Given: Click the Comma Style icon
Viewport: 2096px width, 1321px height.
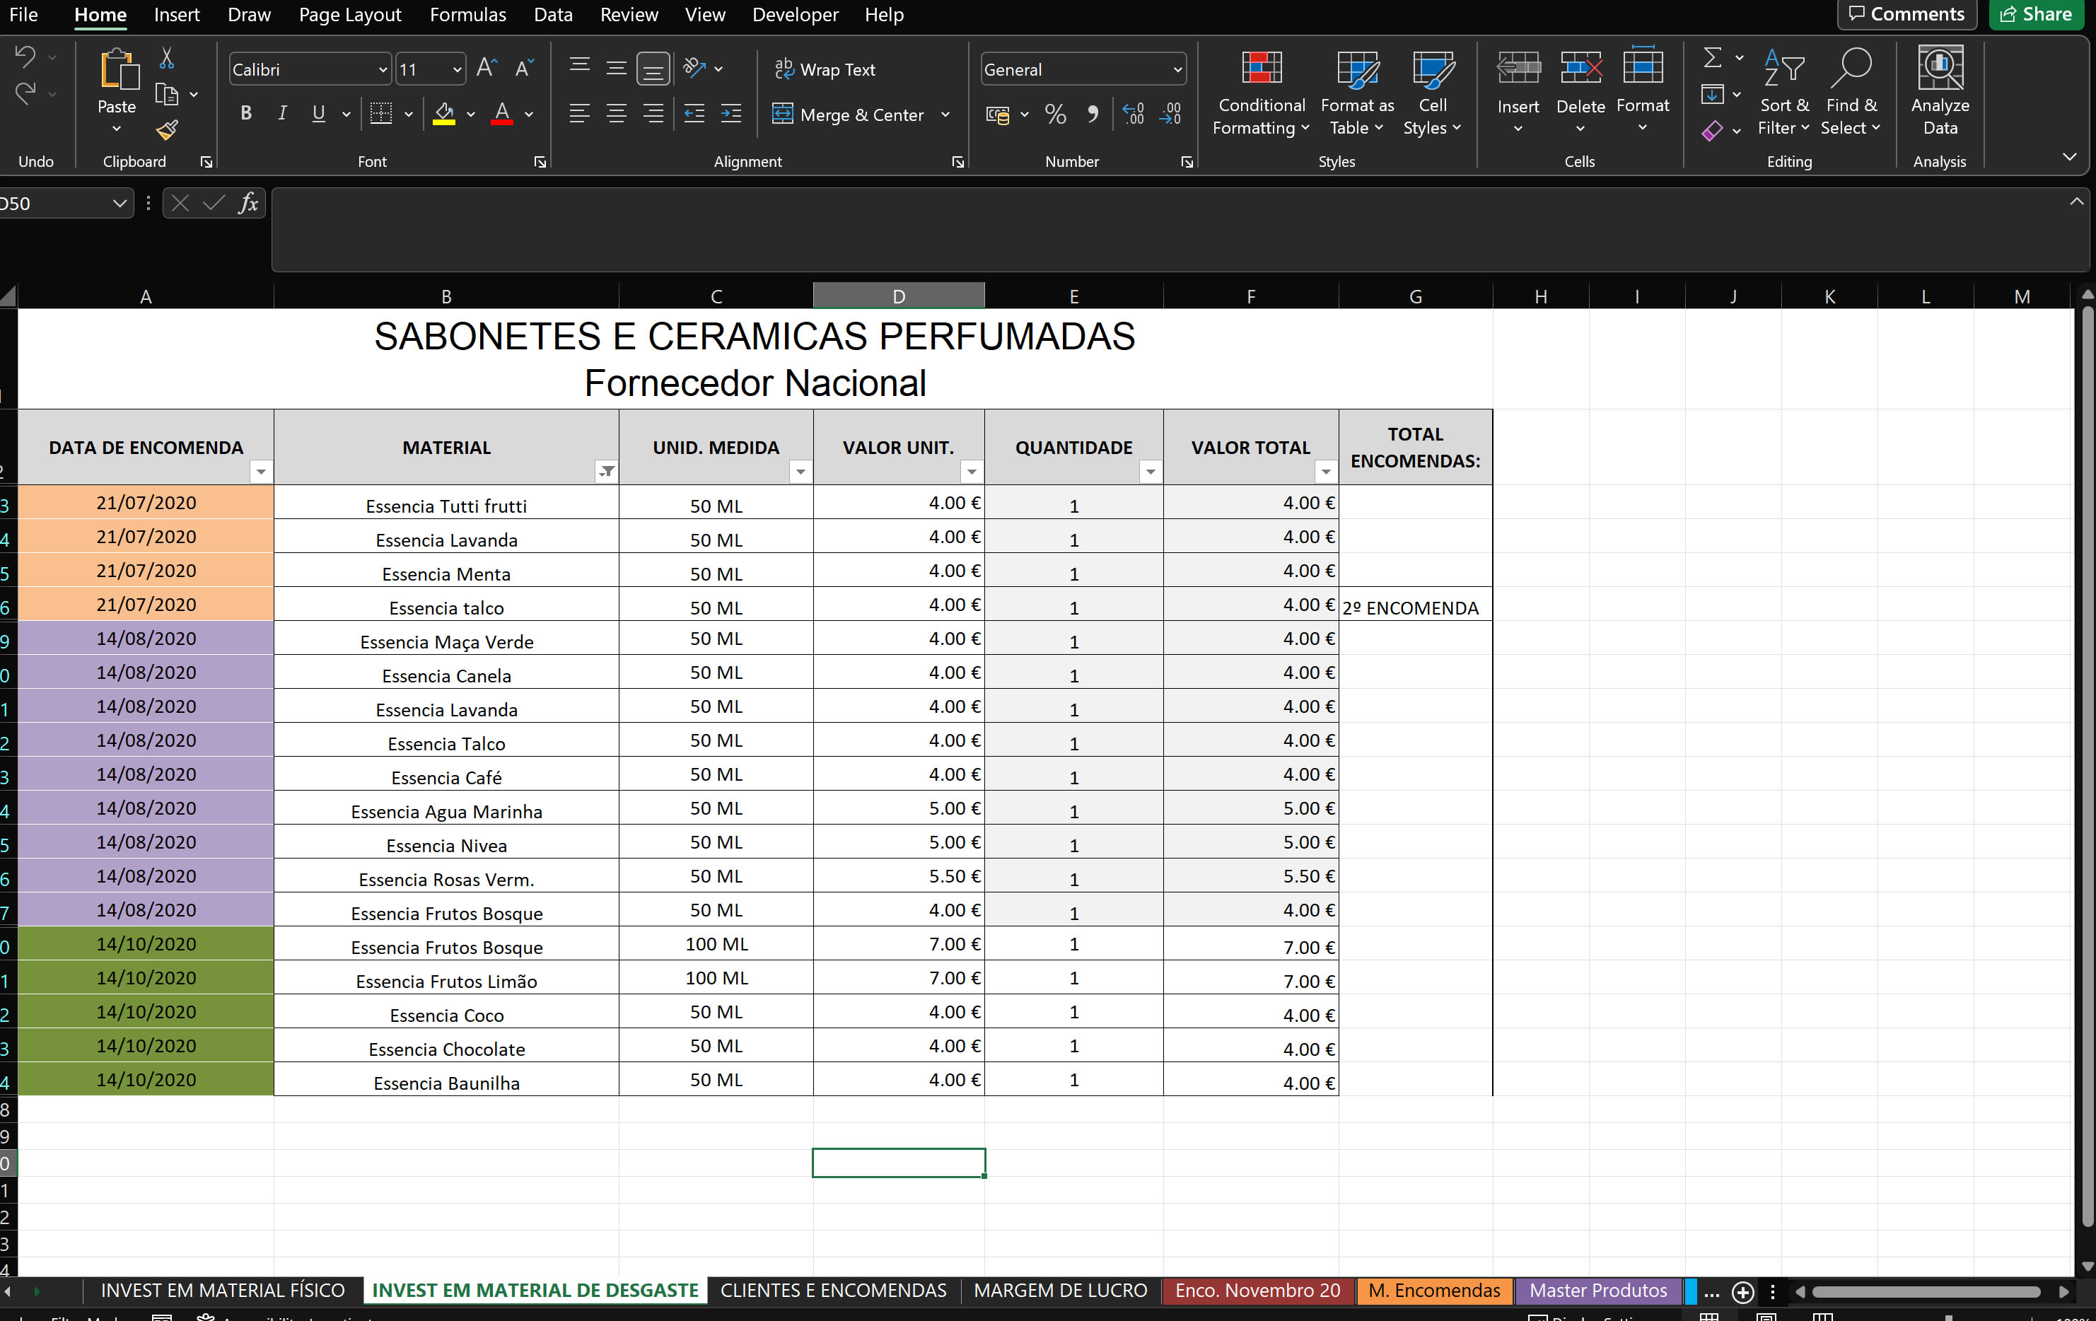Looking at the screenshot, I should pos(1094,114).
